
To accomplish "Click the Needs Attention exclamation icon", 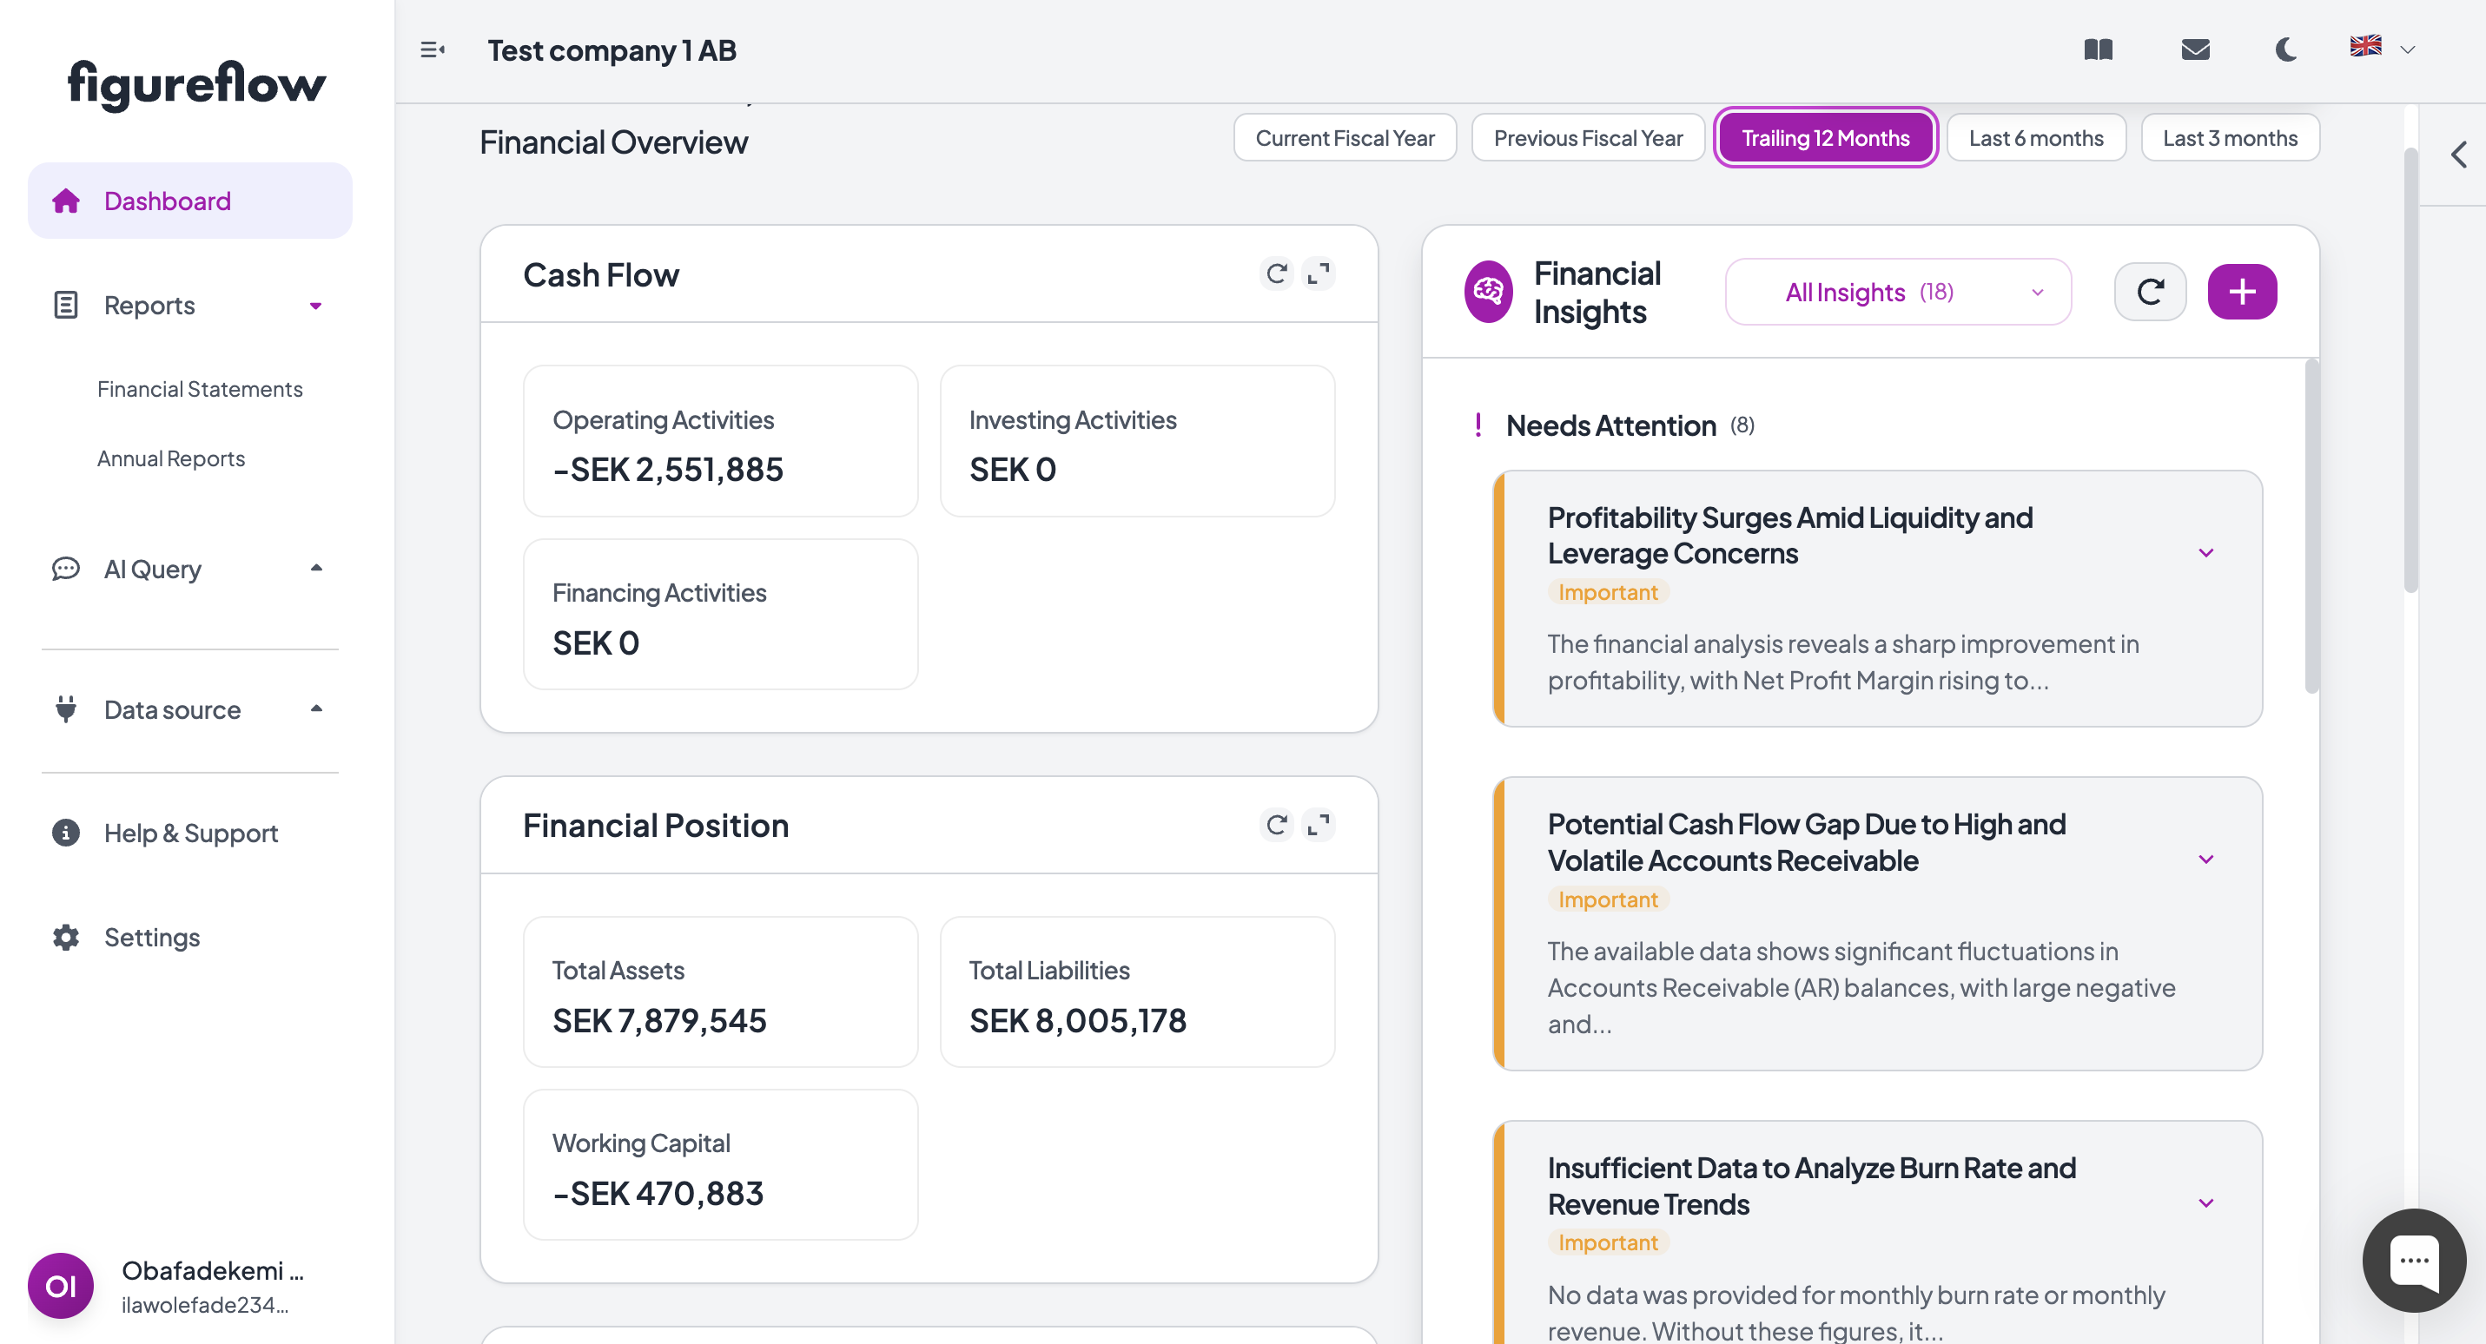I will click(1478, 425).
